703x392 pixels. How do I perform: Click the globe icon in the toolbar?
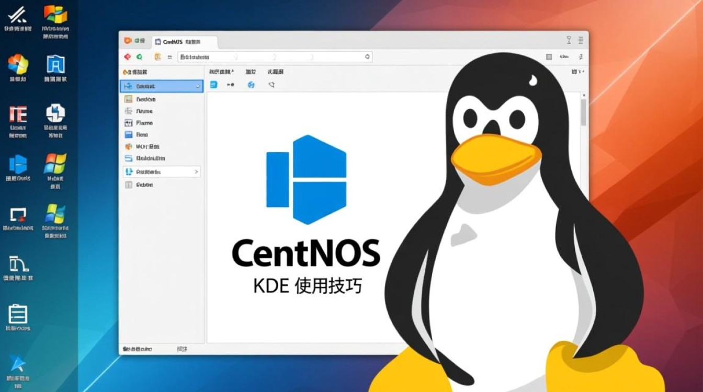tap(252, 85)
